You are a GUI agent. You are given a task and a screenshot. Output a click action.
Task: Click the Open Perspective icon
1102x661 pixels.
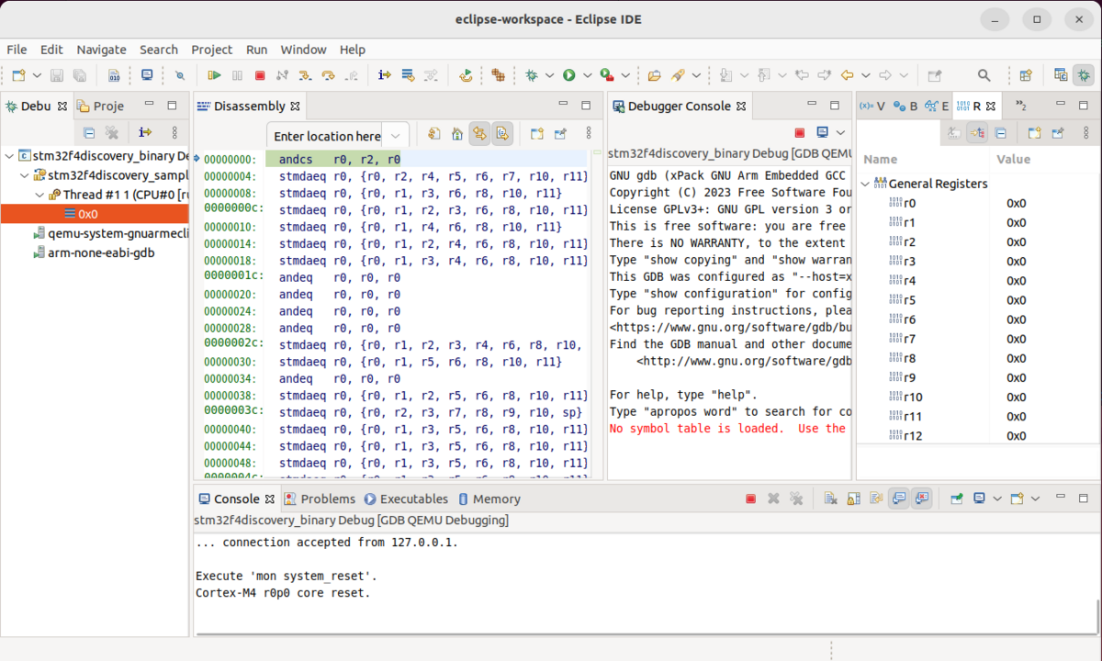pyautogui.click(x=1027, y=75)
